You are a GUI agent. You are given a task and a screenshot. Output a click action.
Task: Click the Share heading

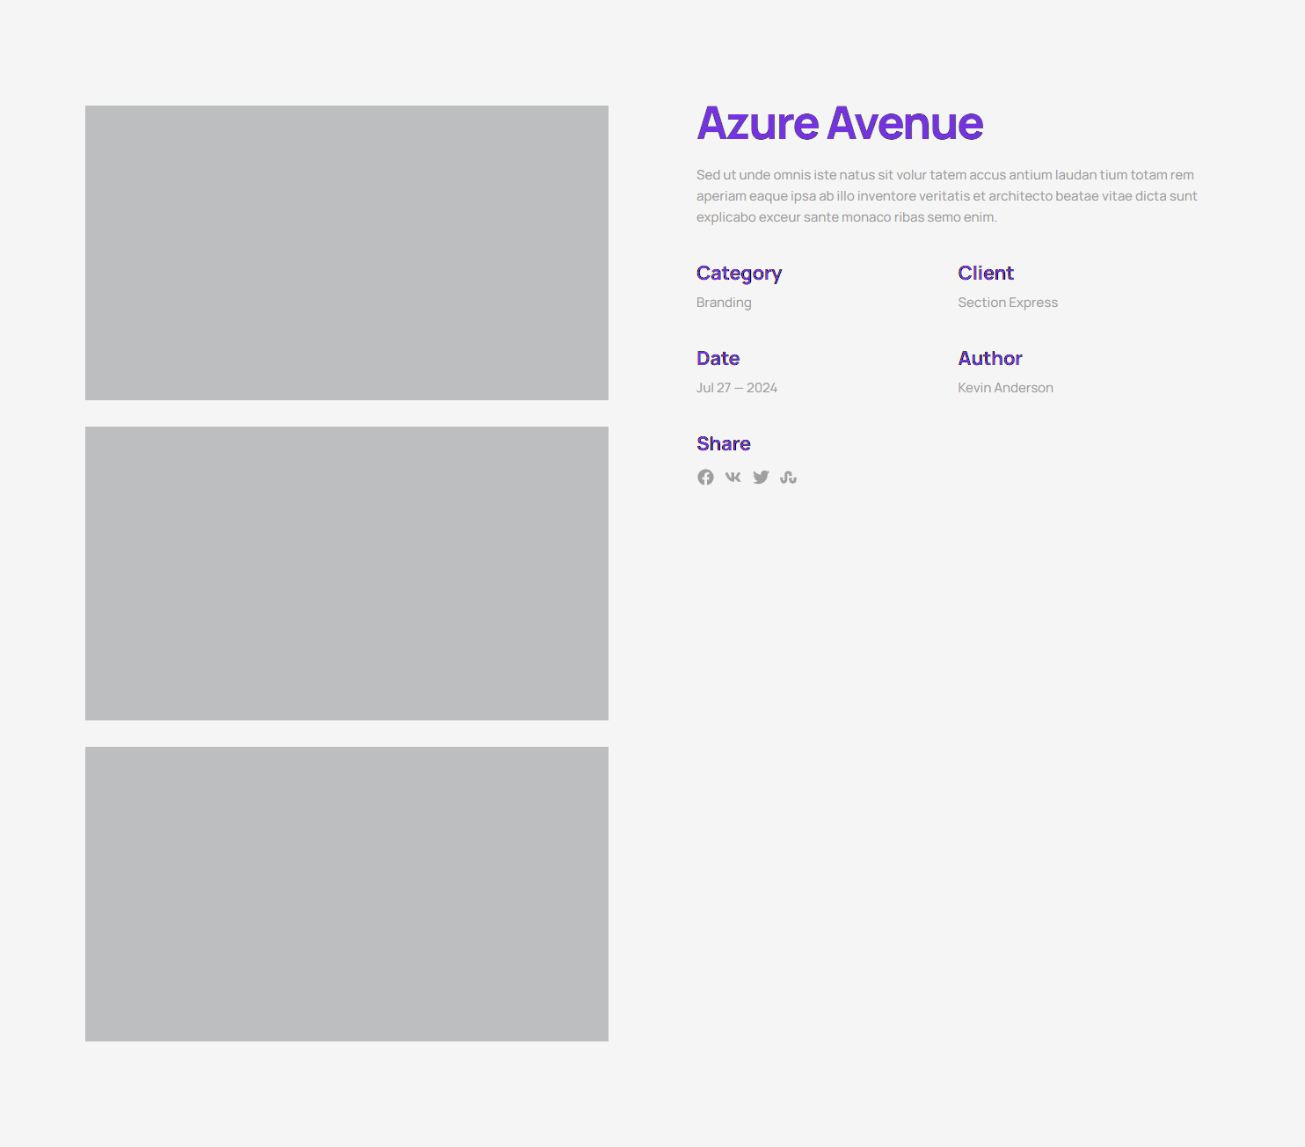(x=723, y=444)
